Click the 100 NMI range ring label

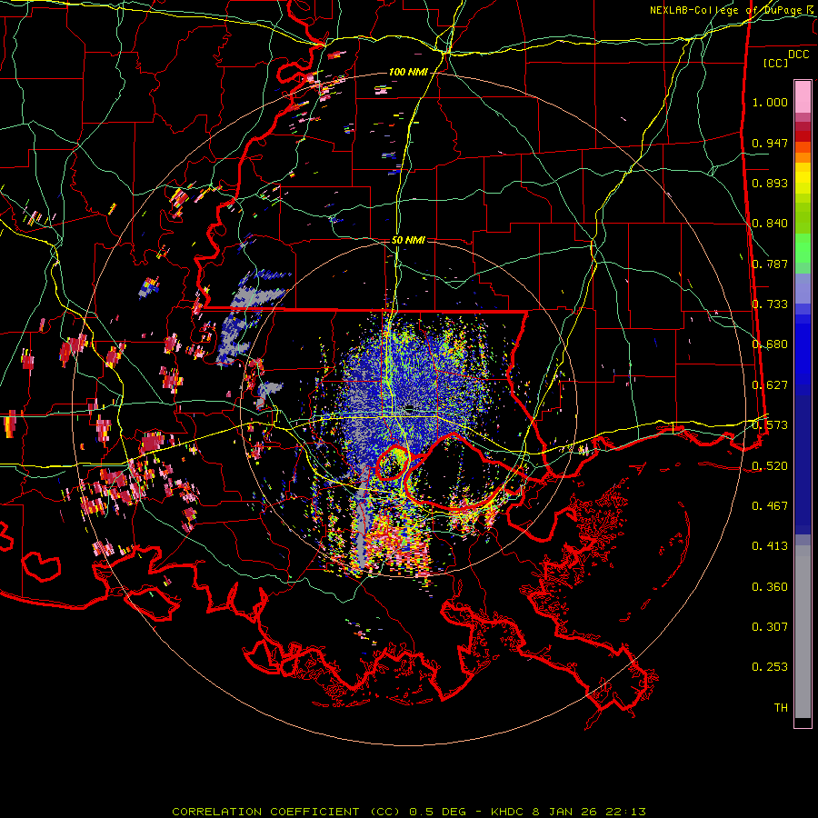[407, 72]
